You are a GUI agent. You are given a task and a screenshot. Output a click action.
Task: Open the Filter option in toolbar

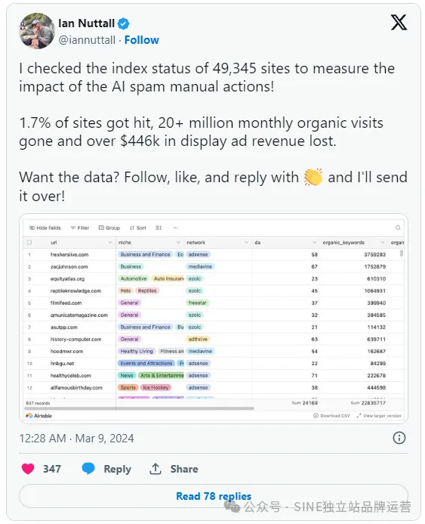[80, 228]
